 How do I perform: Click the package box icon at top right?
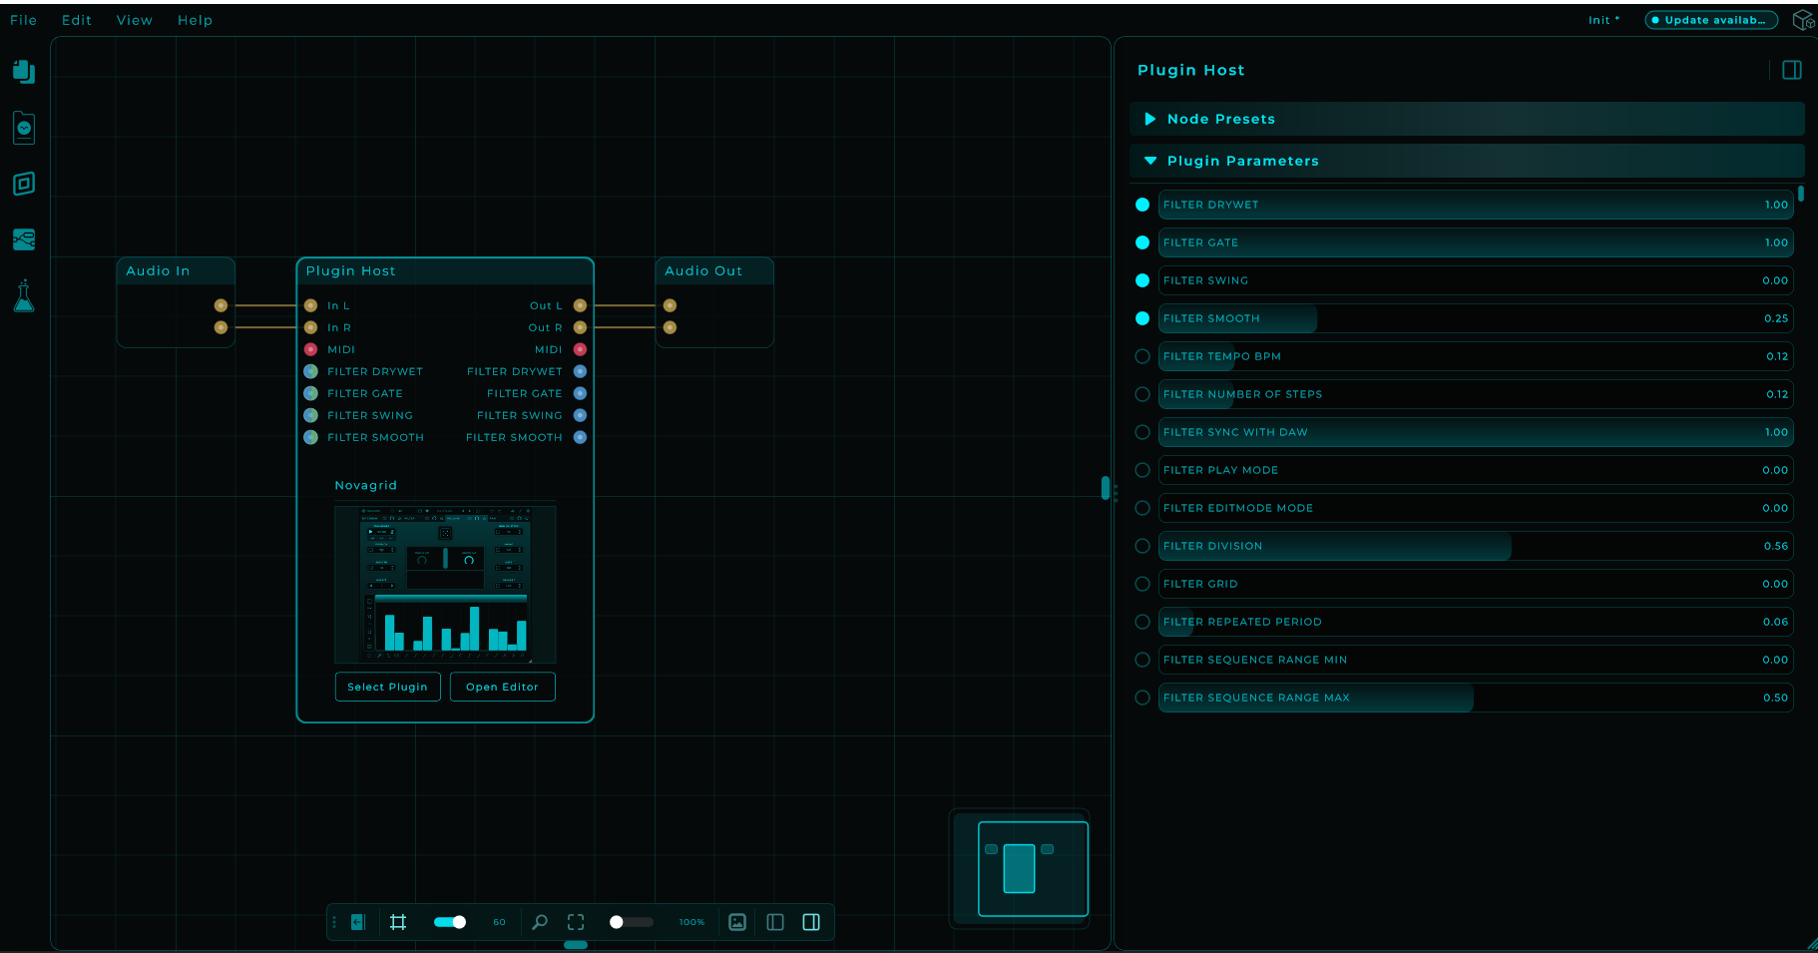click(1803, 20)
